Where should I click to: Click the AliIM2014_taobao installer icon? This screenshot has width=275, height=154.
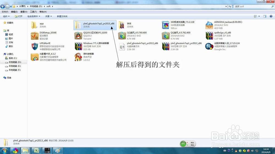coord(209,25)
